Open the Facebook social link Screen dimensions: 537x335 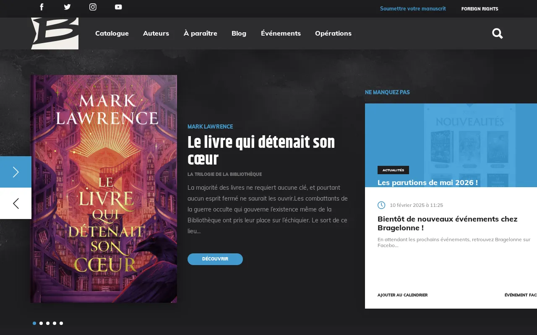tap(42, 7)
